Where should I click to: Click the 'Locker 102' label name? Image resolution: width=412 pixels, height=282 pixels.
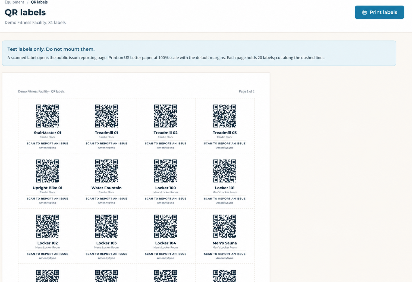point(48,243)
